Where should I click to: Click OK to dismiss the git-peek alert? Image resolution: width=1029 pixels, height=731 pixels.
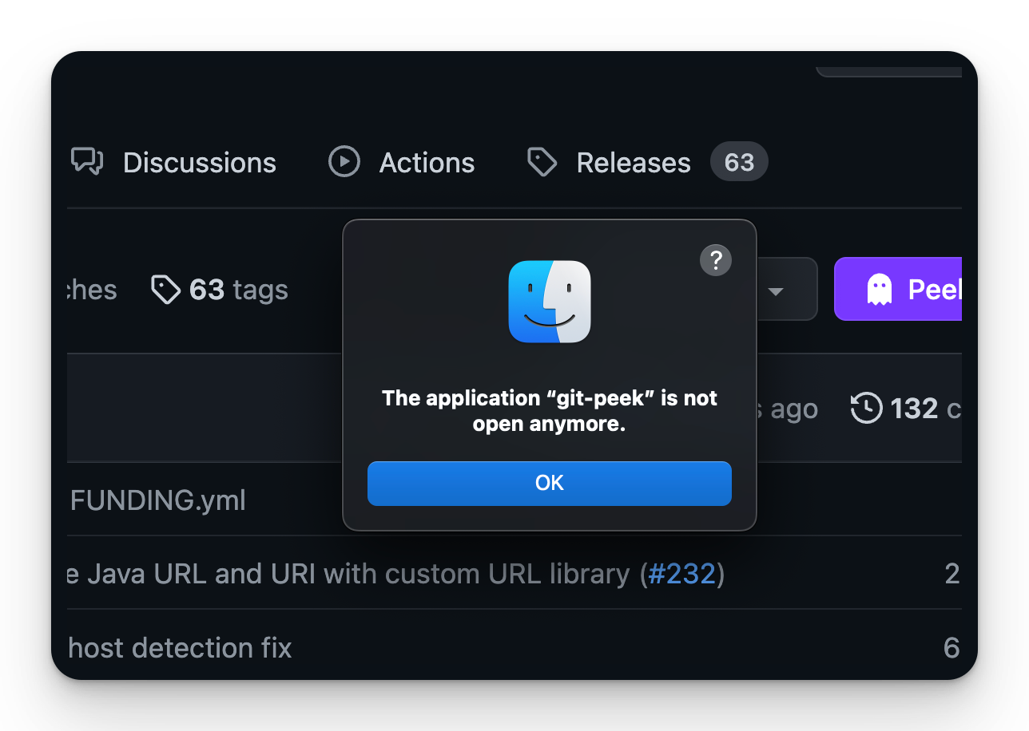550,483
